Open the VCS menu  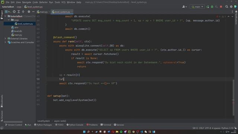click(x=63, y=2)
